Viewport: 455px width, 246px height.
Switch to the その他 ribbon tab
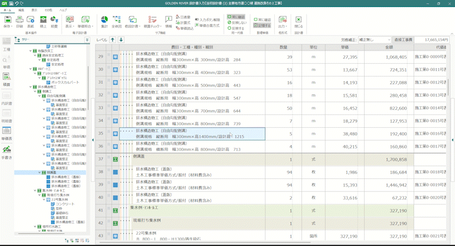48,10
